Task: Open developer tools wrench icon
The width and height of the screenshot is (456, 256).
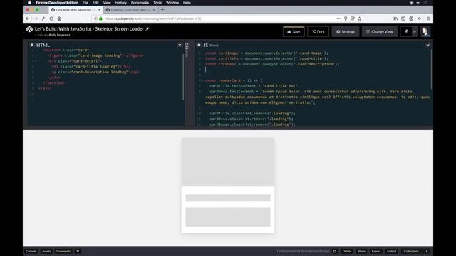Action: click(x=43, y=18)
